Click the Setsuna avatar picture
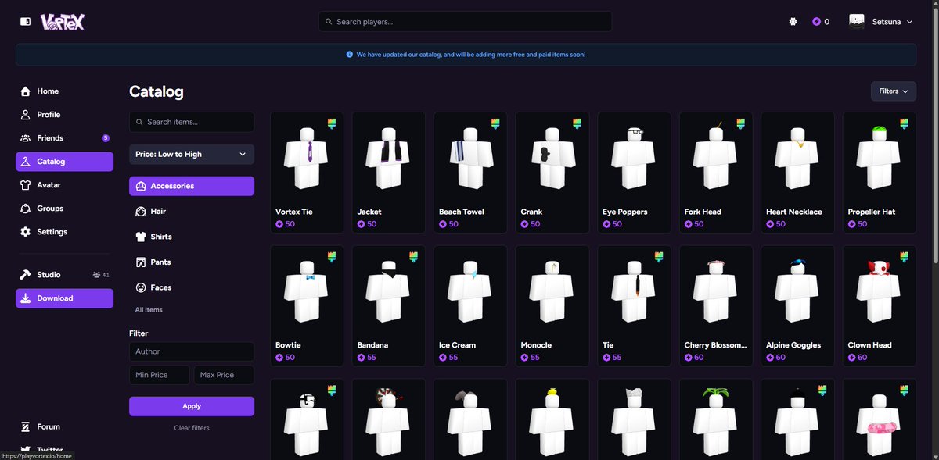This screenshot has height=460, width=939. pyautogui.click(x=857, y=21)
